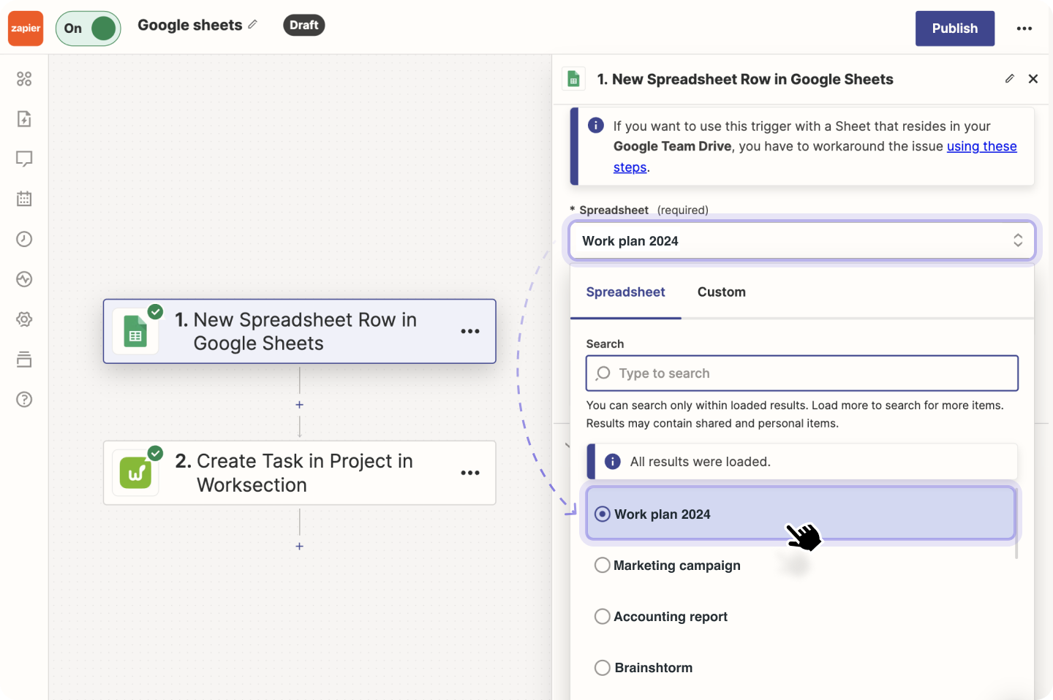1053x700 pixels.
Task: Click the Type to search field
Action: tap(801, 373)
